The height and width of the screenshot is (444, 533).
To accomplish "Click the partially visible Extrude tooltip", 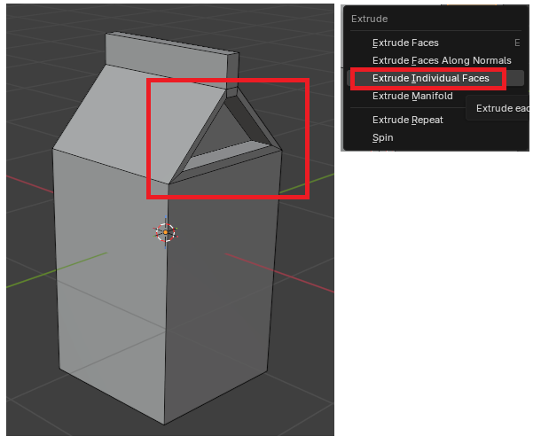I will point(498,108).
